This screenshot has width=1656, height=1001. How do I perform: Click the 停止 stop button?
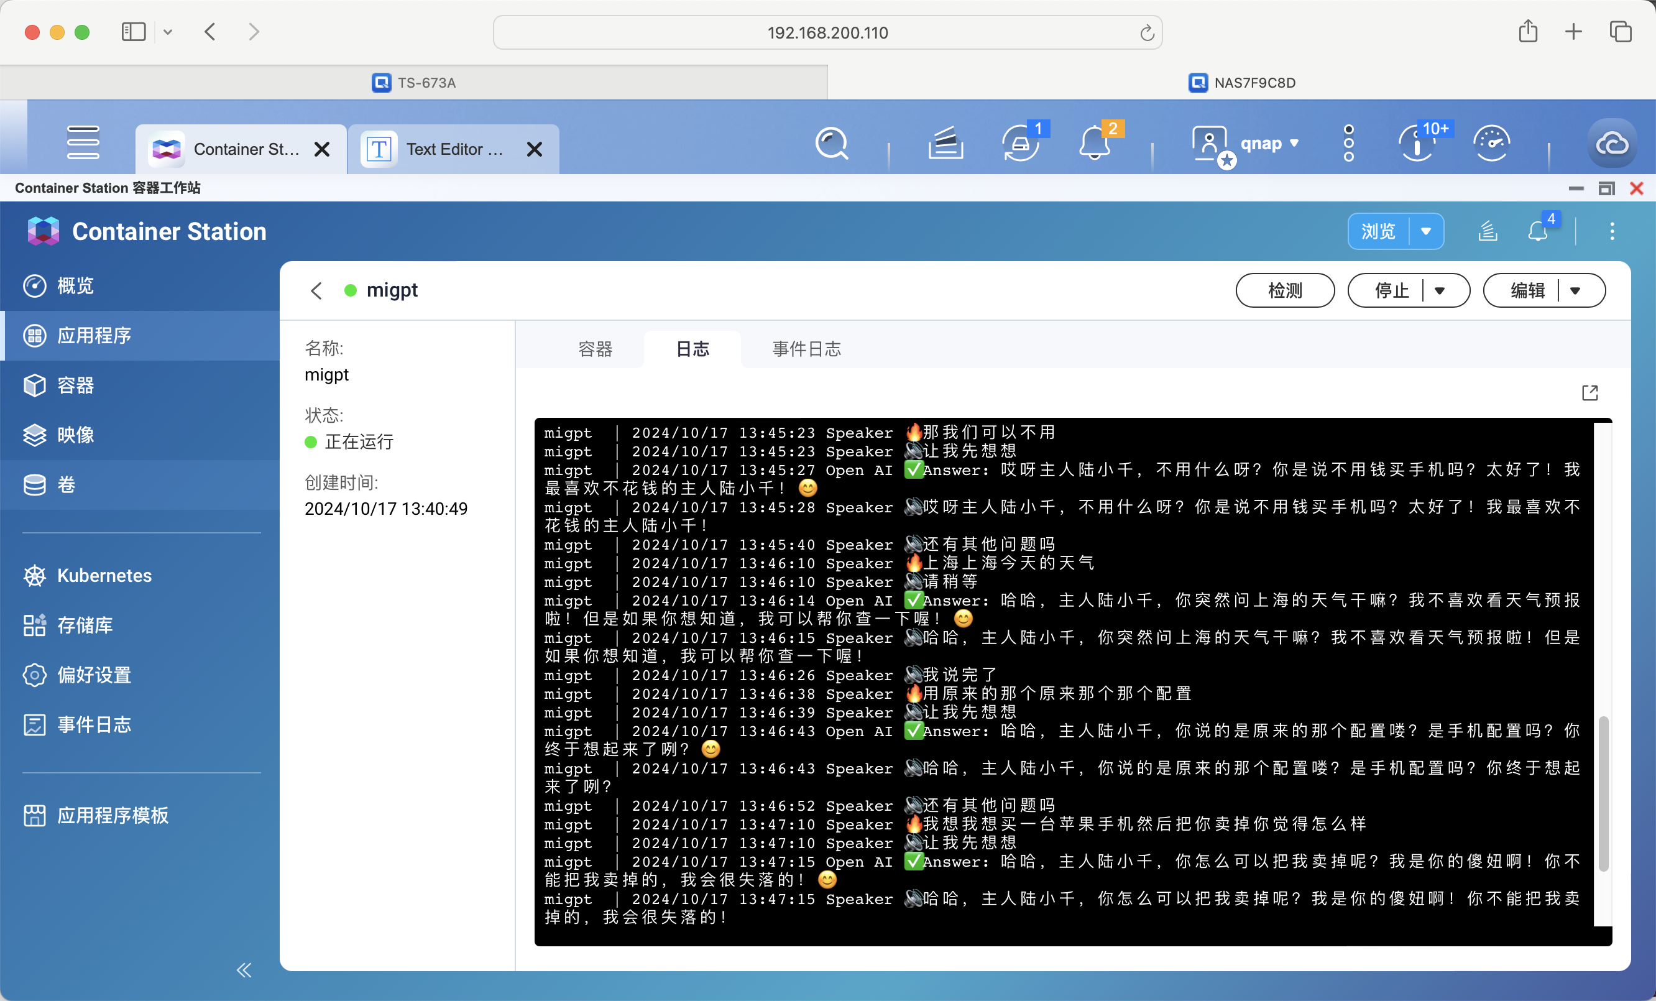point(1391,290)
